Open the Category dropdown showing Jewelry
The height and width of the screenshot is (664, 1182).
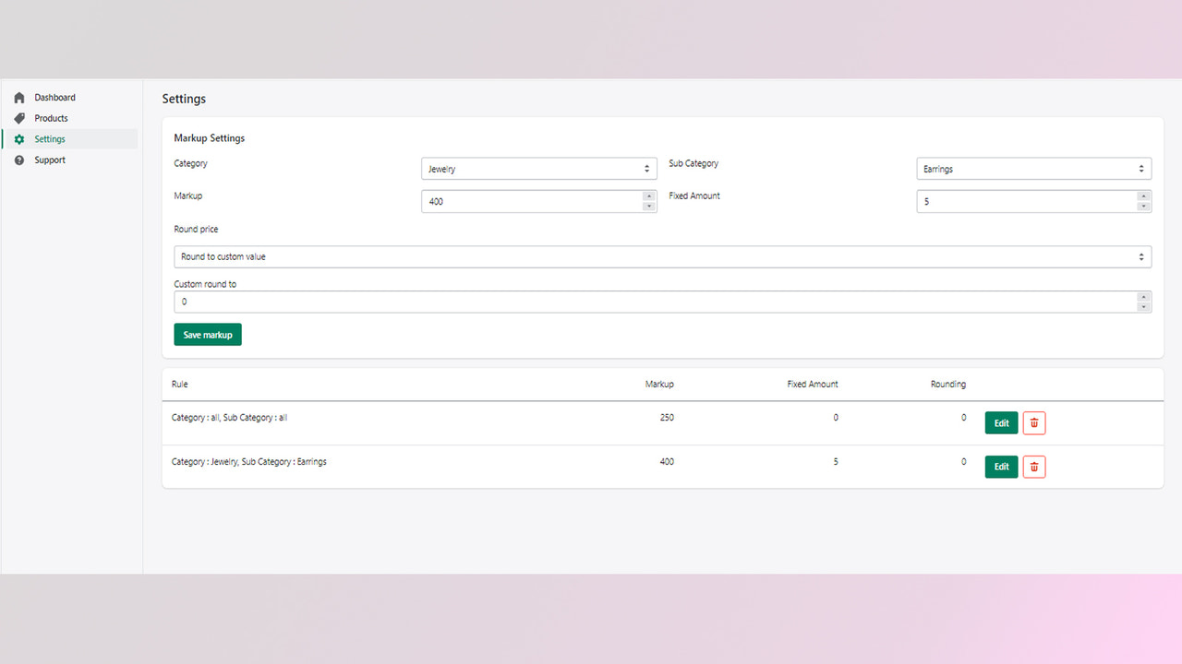[x=538, y=168]
